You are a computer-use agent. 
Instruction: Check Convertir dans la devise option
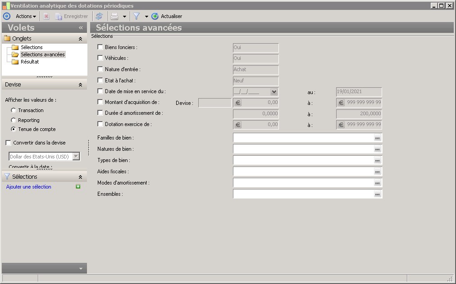click(9, 143)
